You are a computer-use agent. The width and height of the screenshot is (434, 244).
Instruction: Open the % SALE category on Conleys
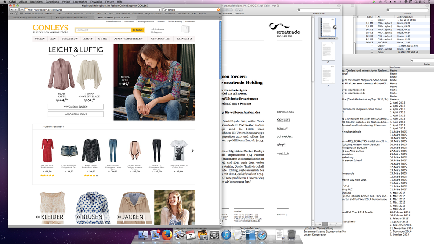[102, 39]
